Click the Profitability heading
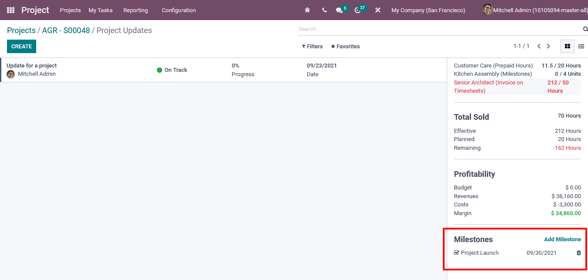588x280 pixels. tap(474, 174)
